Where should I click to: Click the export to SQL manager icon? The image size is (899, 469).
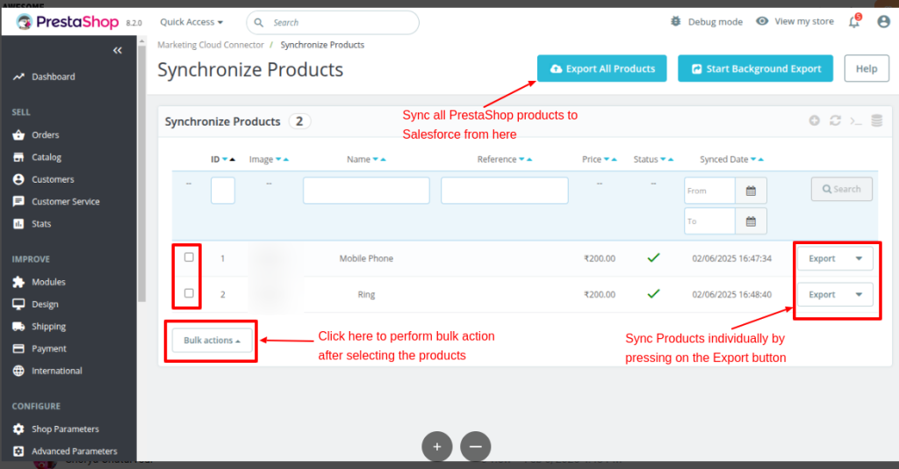[877, 120]
